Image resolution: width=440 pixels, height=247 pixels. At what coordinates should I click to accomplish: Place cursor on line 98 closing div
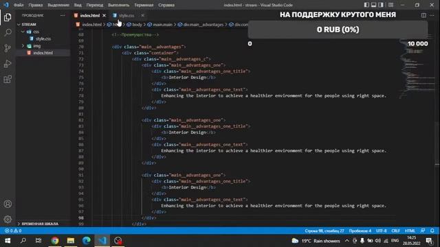149,218
